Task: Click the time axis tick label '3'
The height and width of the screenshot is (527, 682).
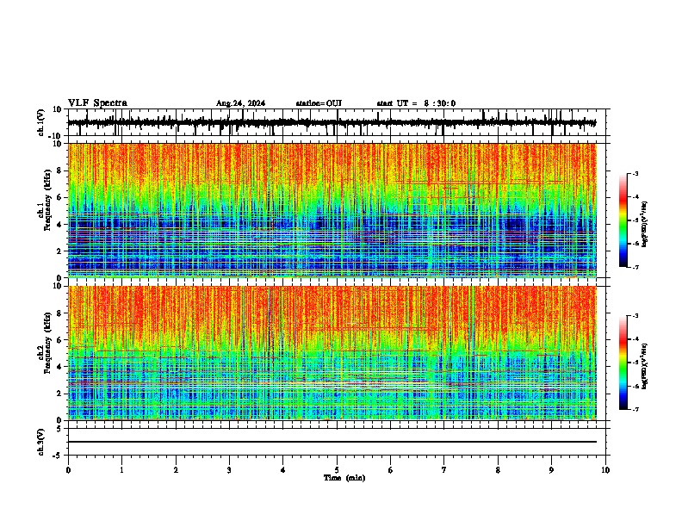Action: tap(229, 470)
